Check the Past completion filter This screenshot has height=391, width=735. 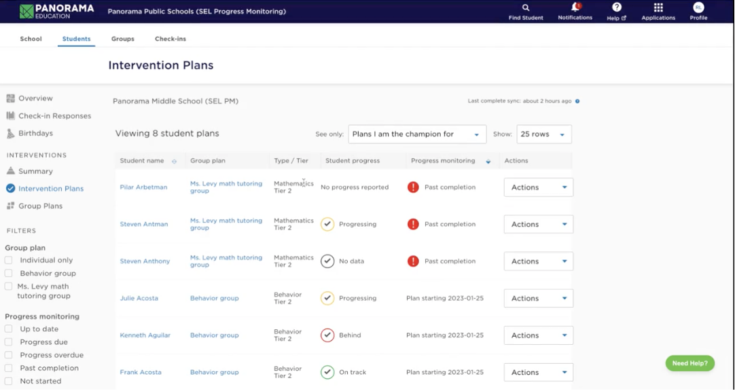(x=8, y=368)
